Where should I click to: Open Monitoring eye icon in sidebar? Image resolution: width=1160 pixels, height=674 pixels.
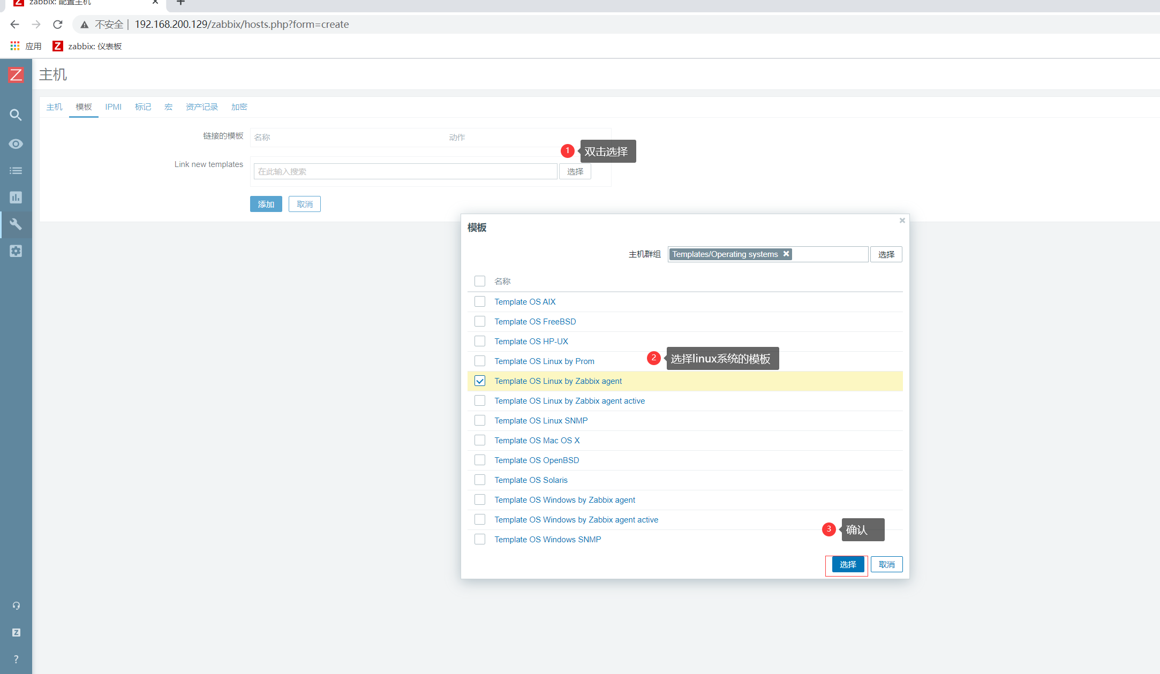[x=16, y=144]
